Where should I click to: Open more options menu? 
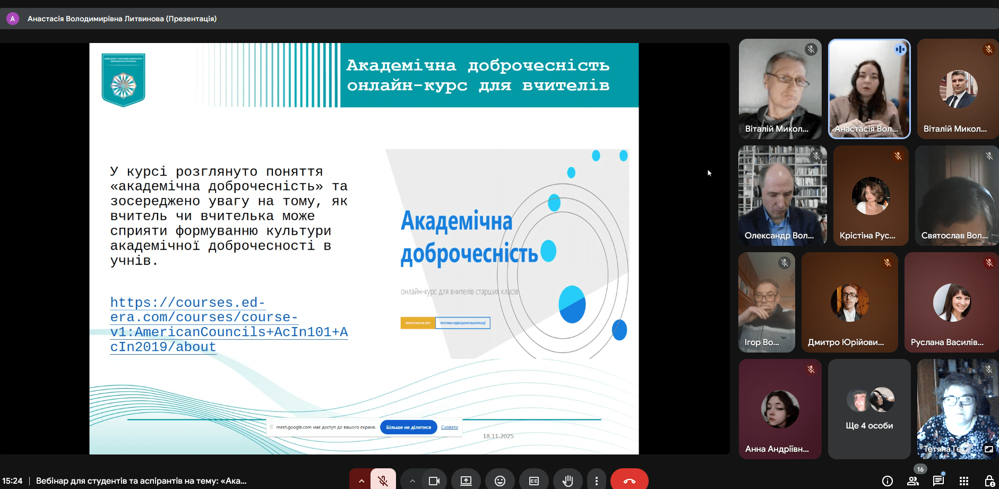pos(596,481)
